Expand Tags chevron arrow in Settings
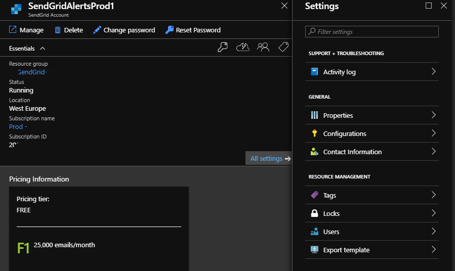This screenshot has height=271, width=455. (434, 195)
